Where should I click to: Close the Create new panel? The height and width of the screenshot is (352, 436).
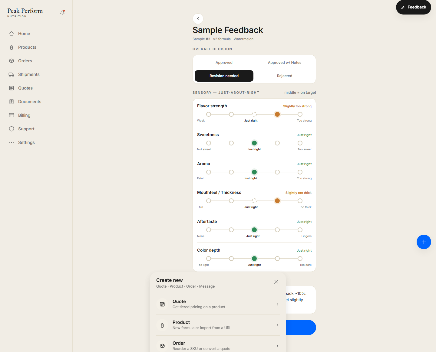point(276,282)
